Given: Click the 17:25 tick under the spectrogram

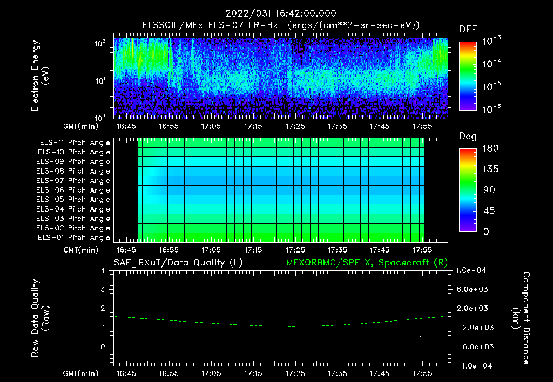Looking at the screenshot, I should click(x=295, y=126).
